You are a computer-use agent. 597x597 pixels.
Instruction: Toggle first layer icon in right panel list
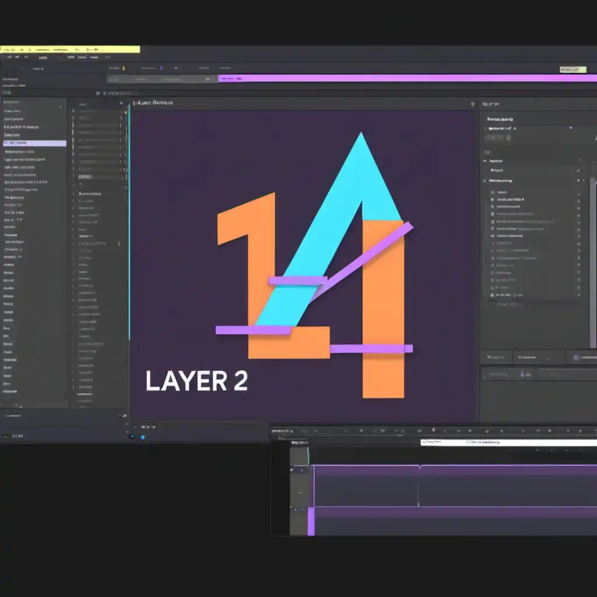pos(493,192)
